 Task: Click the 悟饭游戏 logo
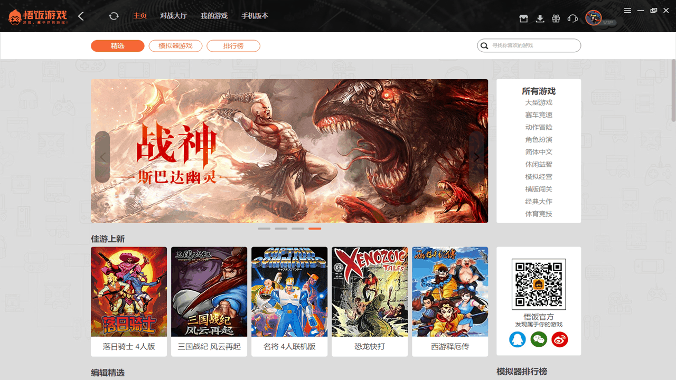coord(38,17)
